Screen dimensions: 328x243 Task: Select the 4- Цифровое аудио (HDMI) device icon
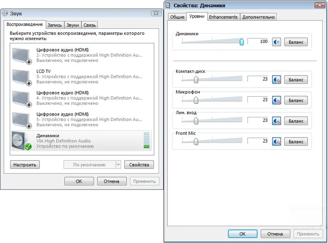coord(22,99)
